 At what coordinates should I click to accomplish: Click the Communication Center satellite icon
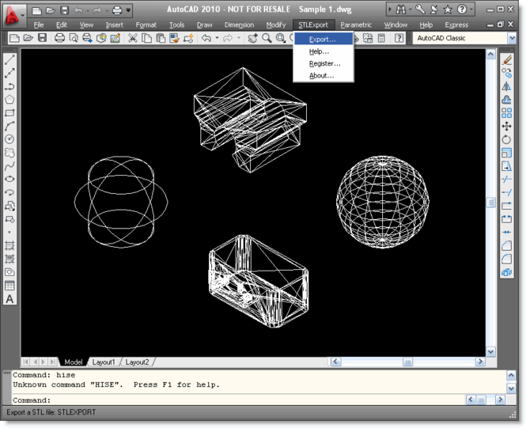pos(433,9)
